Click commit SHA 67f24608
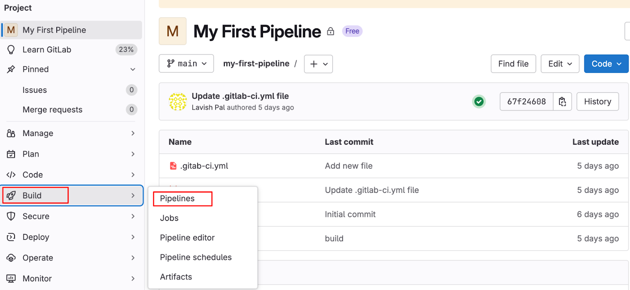Screen dimensions: 630x290 point(526,101)
